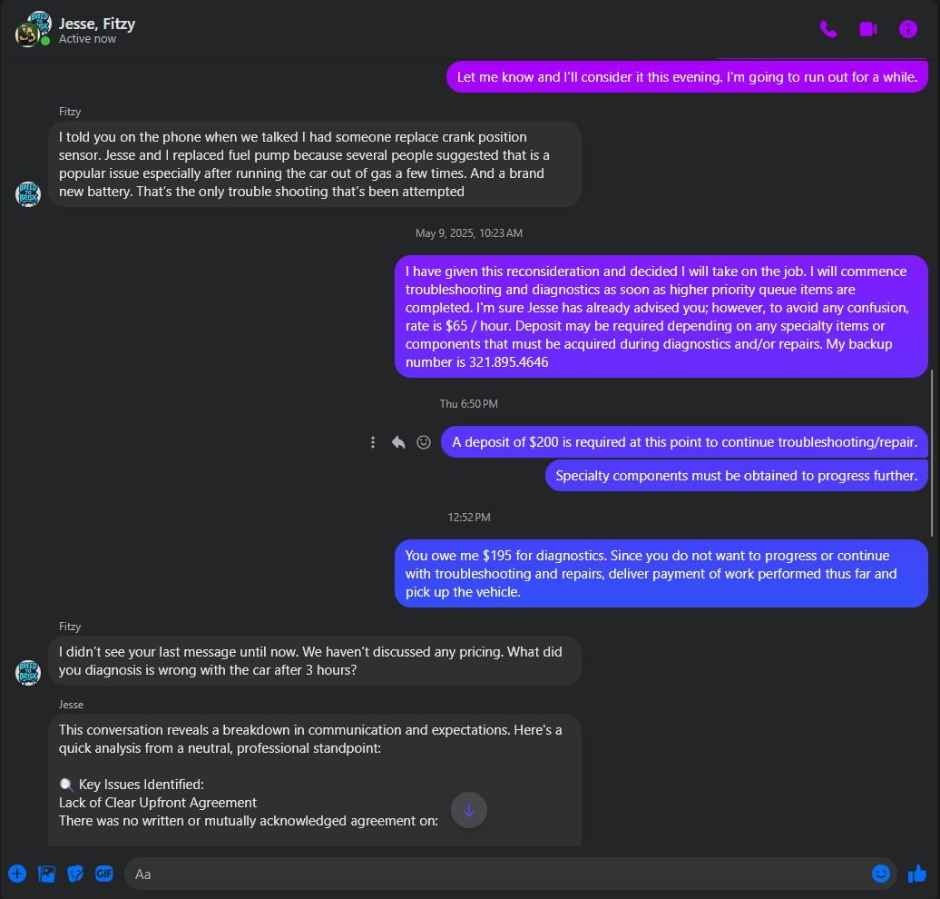Open more options for the $200 deposit message

click(x=373, y=442)
